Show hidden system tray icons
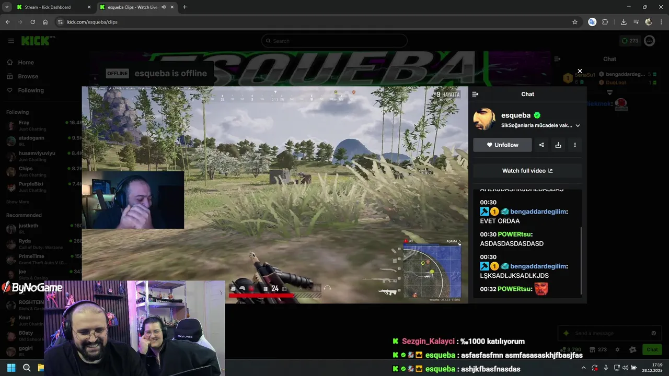Viewport: 669px width, 376px height. click(x=583, y=368)
